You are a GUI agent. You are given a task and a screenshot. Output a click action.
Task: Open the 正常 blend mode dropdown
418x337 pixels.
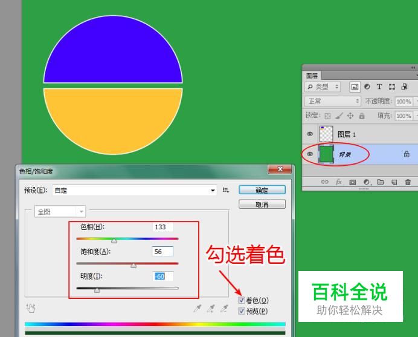[333, 101]
